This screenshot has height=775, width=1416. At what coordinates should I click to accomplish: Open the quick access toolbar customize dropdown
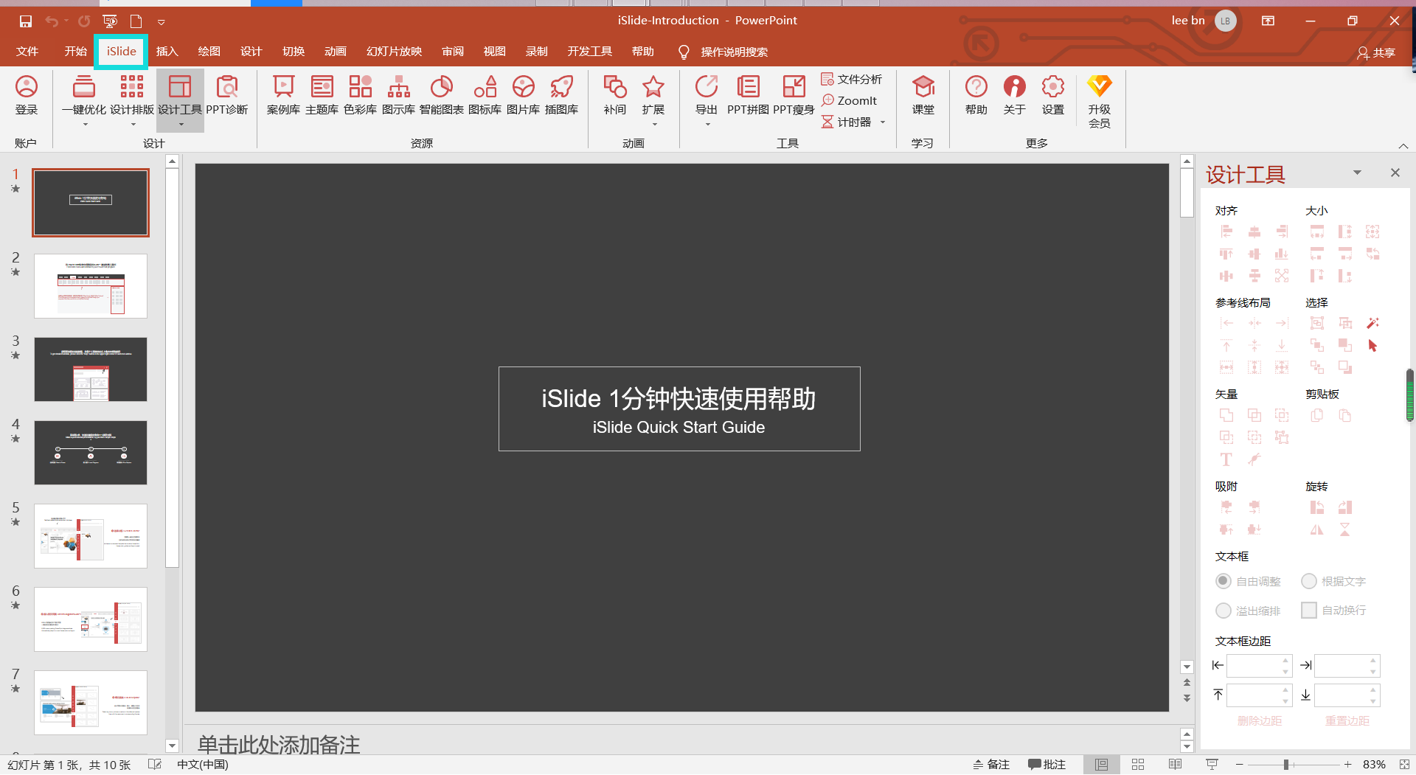pos(161,22)
